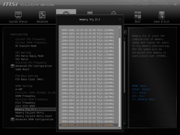
Task: Choose DDR4-3600 18-22-22-22-42 entry
Action: pyautogui.click(x=88, y=90)
